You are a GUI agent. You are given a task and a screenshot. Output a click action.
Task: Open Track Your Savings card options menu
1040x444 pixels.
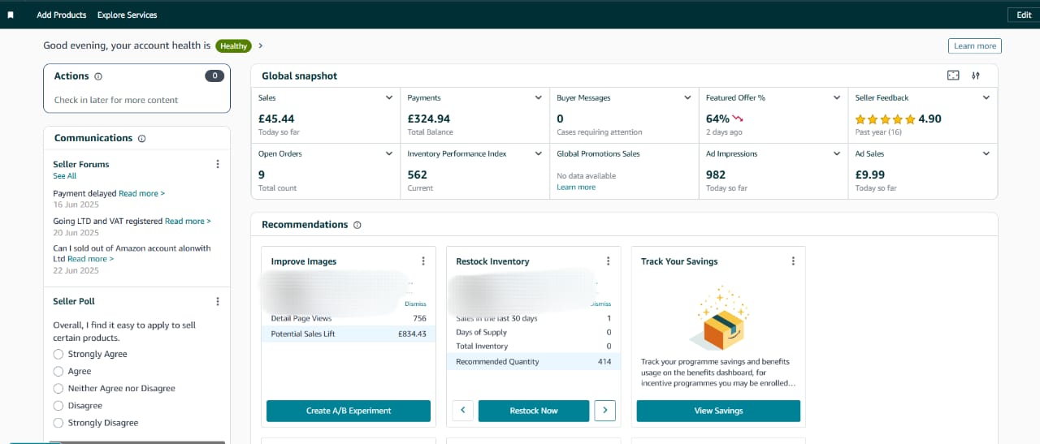coord(793,261)
